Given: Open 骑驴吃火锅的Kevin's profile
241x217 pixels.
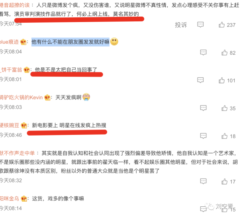Looking at the screenshot, I should (21, 97).
